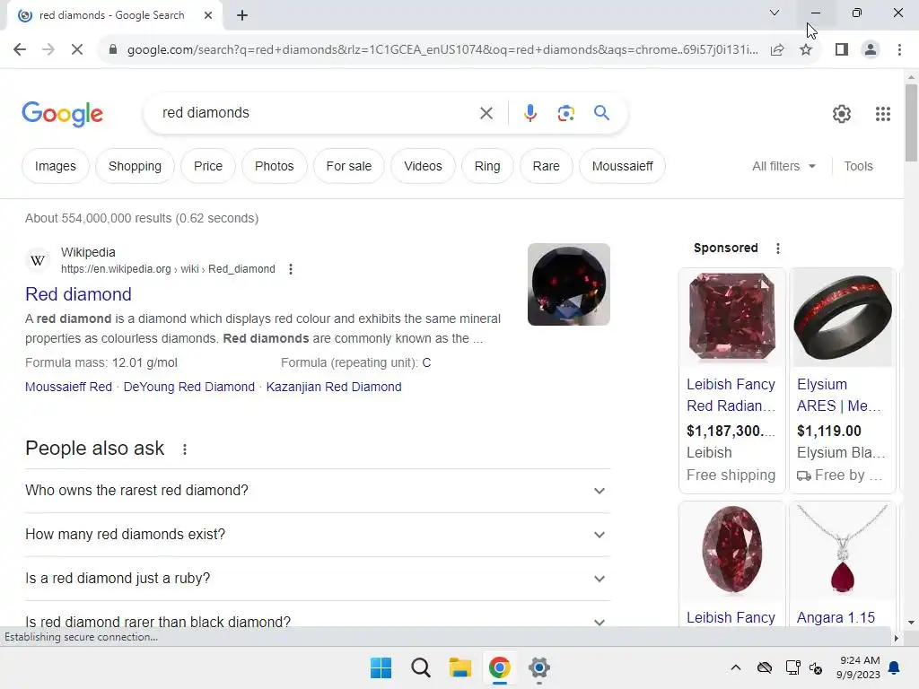919x689 pixels.
Task: Select the For sale filter chip
Action: [x=349, y=166]
